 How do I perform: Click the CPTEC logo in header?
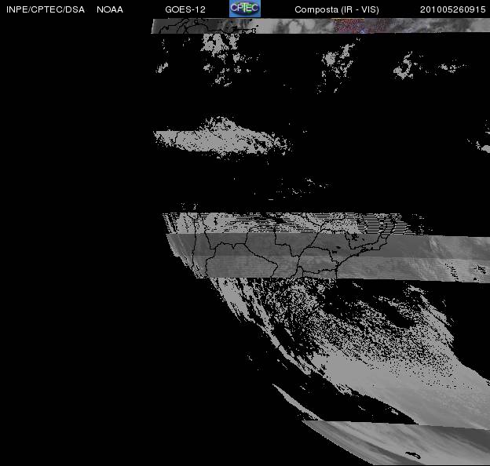tap(245, 9)
